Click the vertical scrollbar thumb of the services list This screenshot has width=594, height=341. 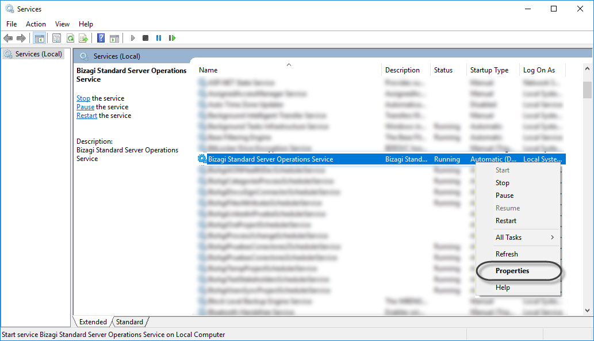(x=587, y=90)
